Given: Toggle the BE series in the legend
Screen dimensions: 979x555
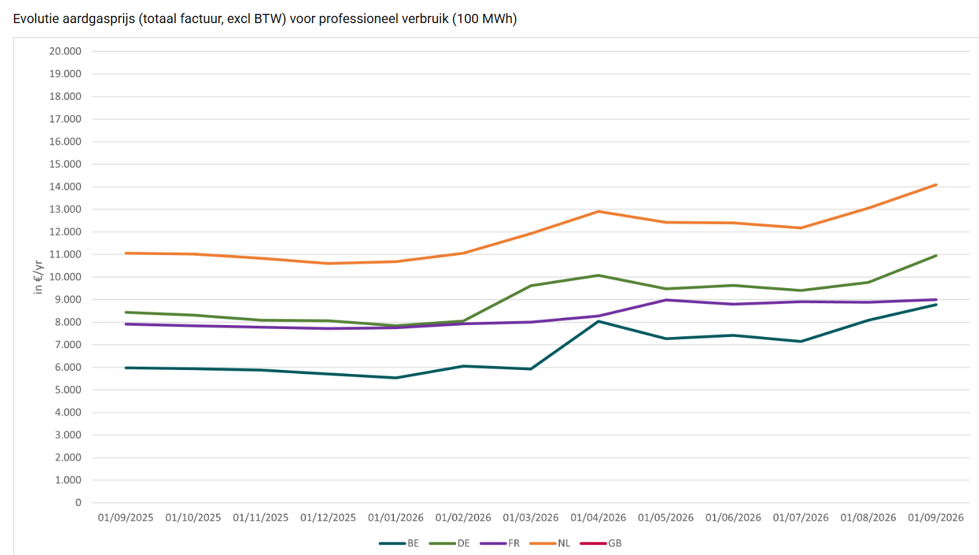Looking at the screenshot, I should 399,543.
